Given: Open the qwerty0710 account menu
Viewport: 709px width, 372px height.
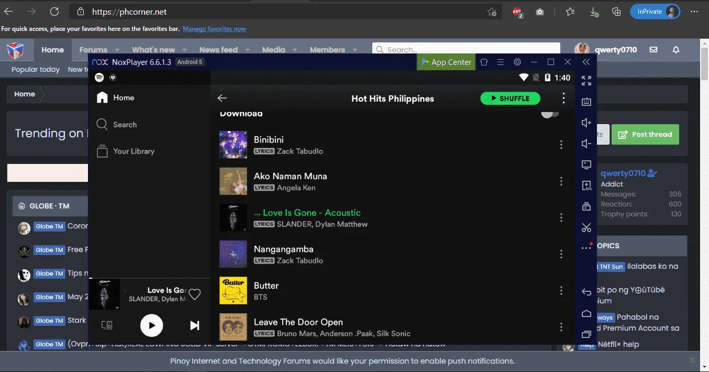Looking at the screenshot, I should pyautogui.click(x=606, y=50).
